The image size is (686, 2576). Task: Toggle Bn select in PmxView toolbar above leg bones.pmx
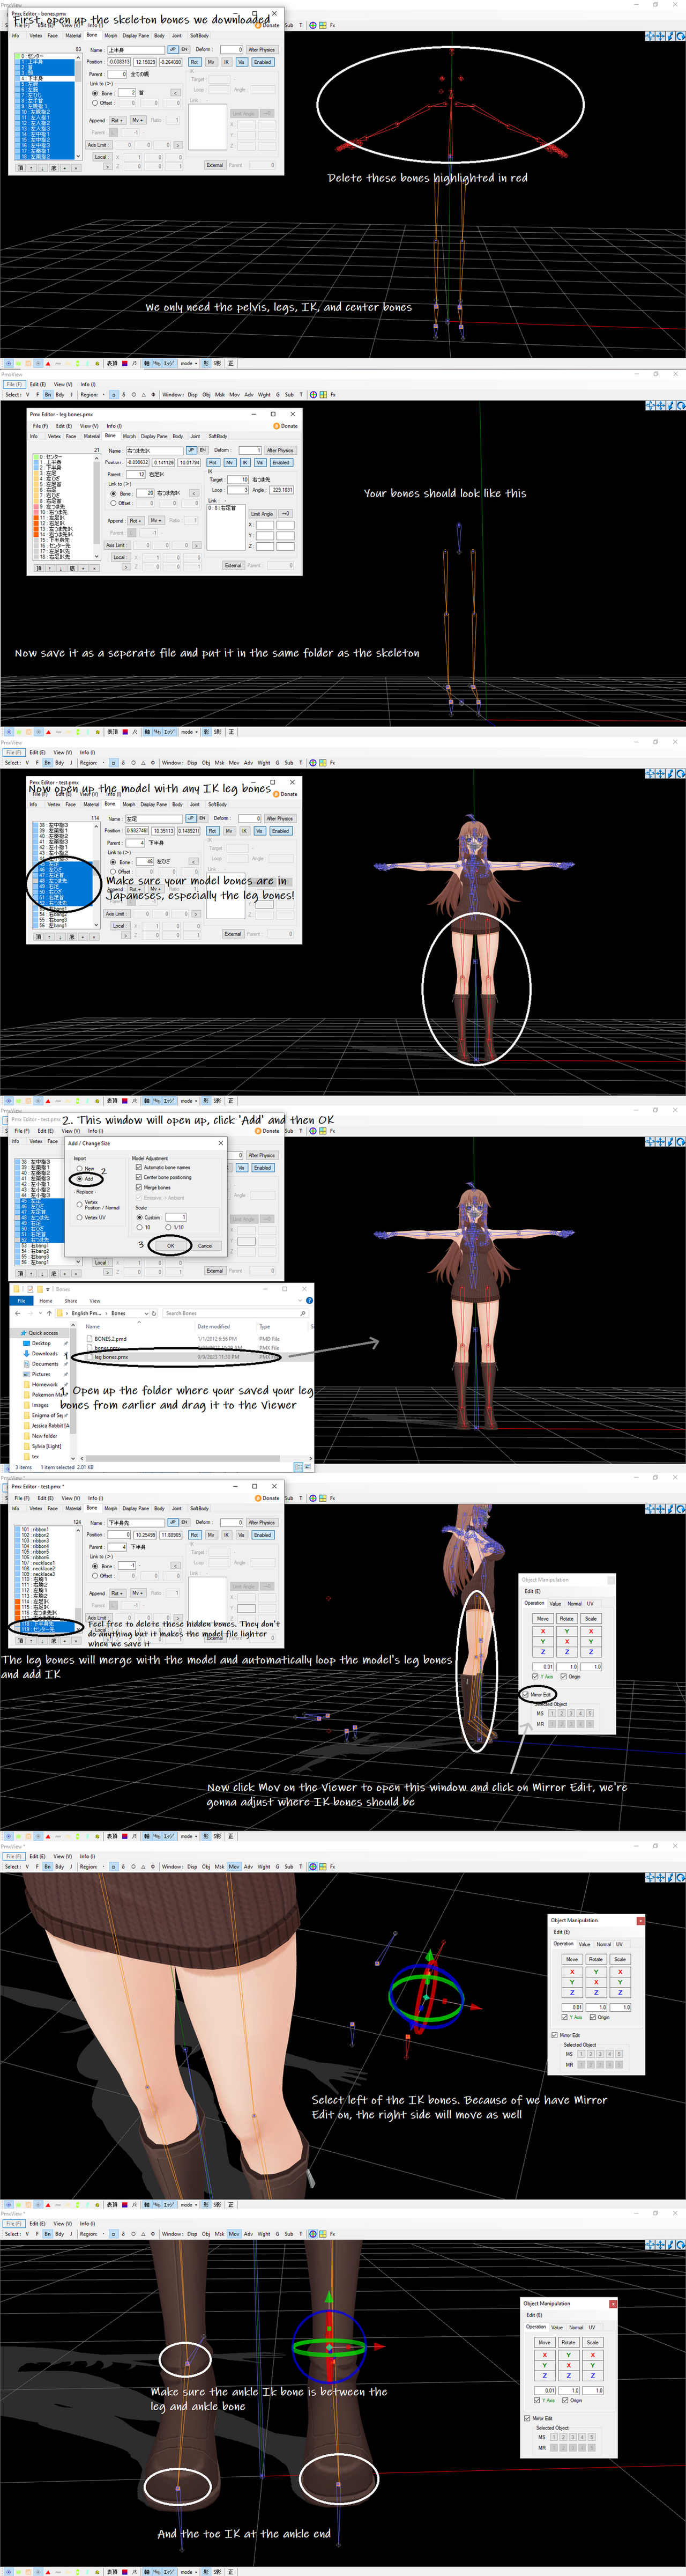click(47, 394)
